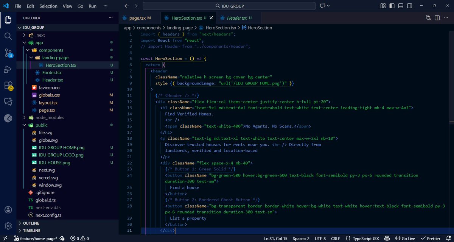This screenshot has width=454, height=242.
Task: Open the Selection menu
Action: (48, 6)
